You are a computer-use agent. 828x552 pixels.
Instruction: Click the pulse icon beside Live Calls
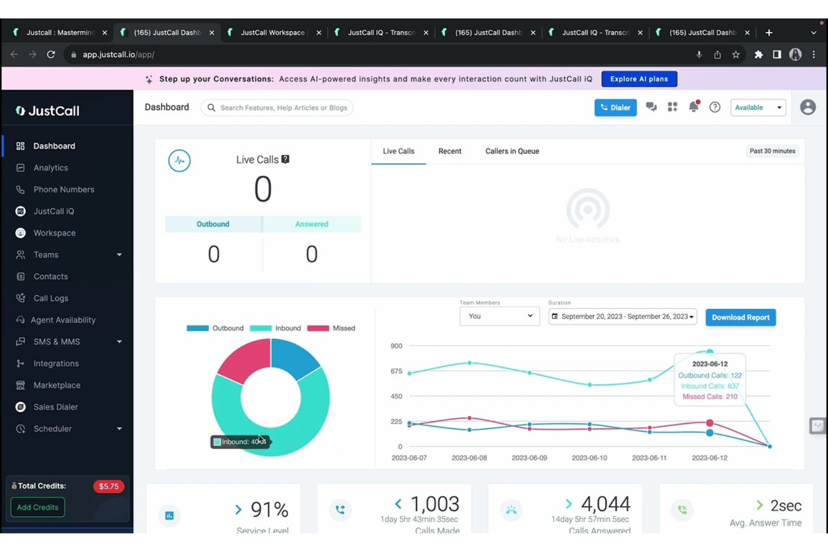tap(180, 161)
